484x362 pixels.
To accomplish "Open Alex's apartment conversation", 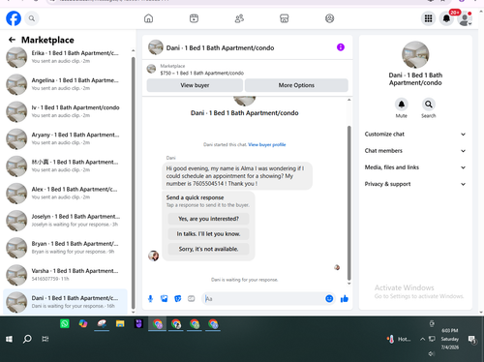I will tap(65, 194).
